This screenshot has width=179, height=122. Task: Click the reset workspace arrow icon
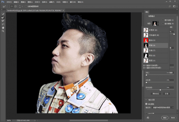pos(148,118)
